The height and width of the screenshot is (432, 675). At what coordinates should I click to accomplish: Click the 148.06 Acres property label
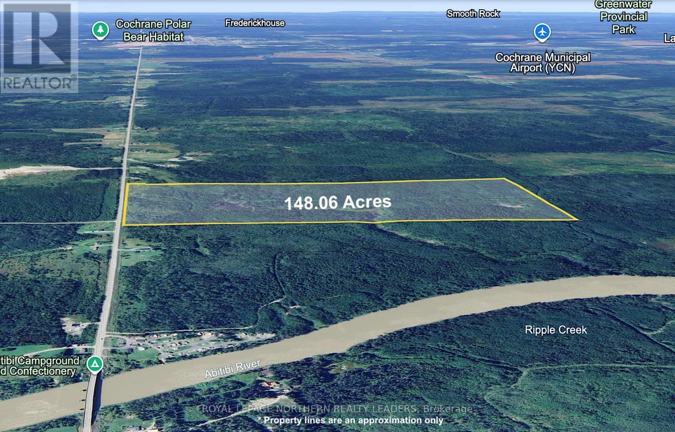pos(337,202)
